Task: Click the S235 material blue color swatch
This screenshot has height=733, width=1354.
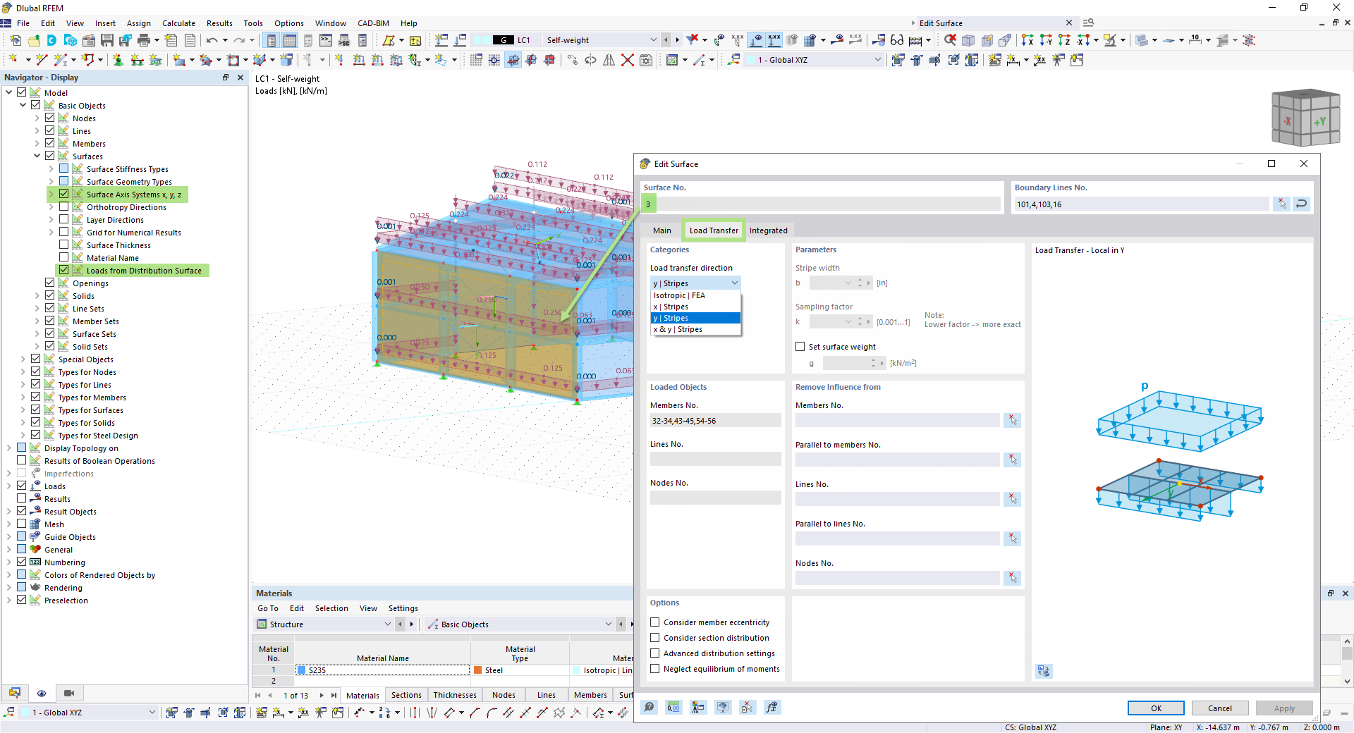Action: click(x=302, y=670)
